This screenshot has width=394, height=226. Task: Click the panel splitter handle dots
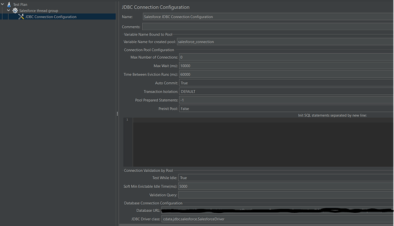(x=118, y=114)
